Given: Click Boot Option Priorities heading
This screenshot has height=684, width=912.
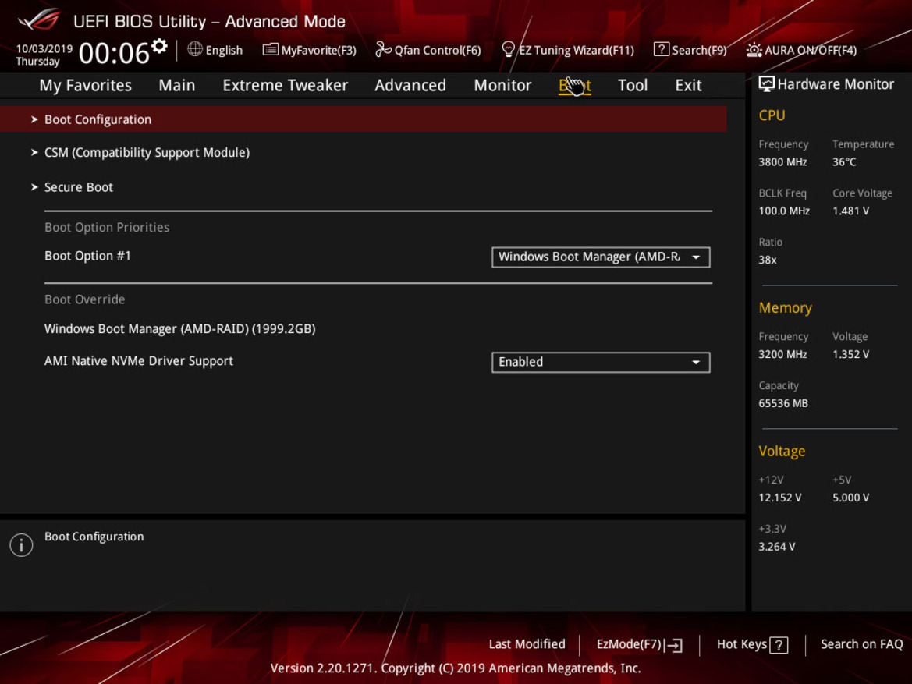Looking at the screenshot, I should (x=107, y=228).
